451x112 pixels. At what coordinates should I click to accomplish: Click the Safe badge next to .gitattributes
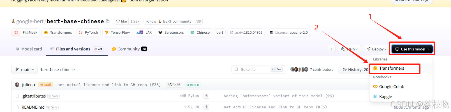(x=54, y=96)
